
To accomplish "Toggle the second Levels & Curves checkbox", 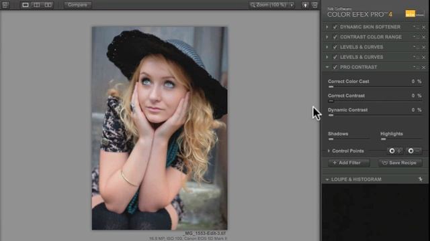I will tap(335, 57).
